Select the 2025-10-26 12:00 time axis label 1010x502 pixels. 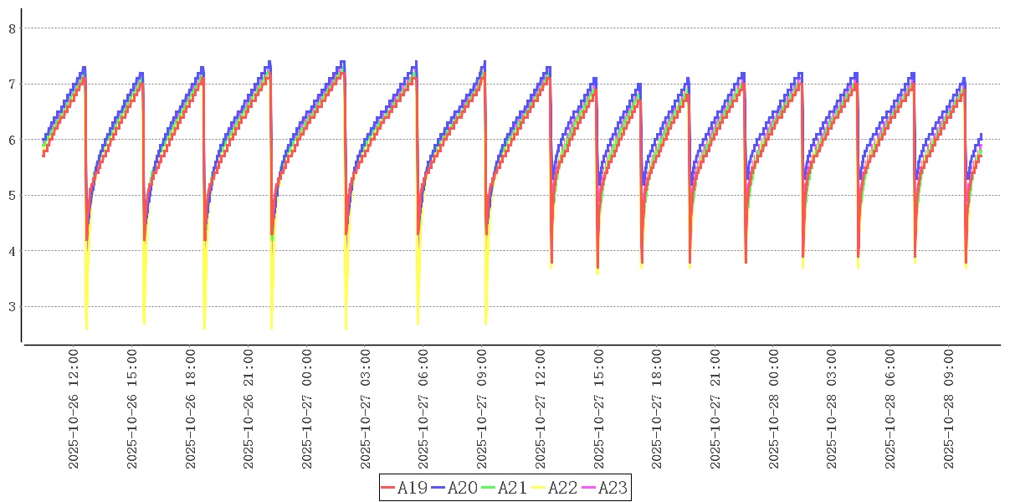pos(74,408)
